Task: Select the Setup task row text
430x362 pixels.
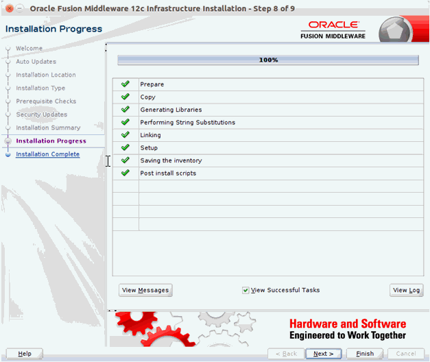Action: tap(149, 148)
